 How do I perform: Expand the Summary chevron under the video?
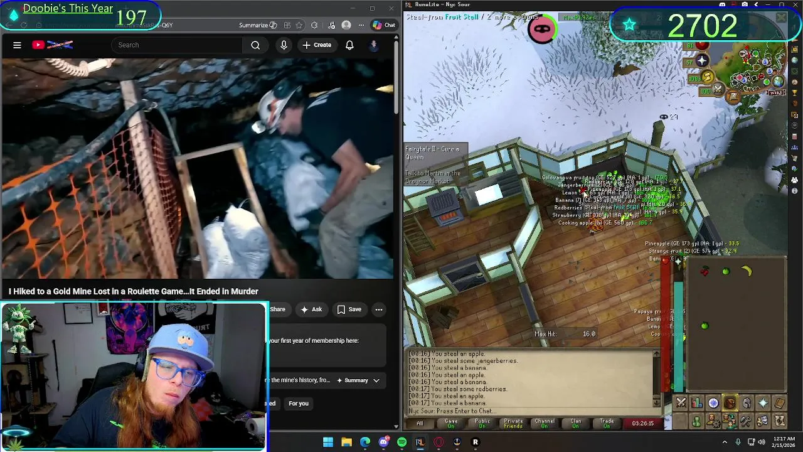(x=376, y=380)
